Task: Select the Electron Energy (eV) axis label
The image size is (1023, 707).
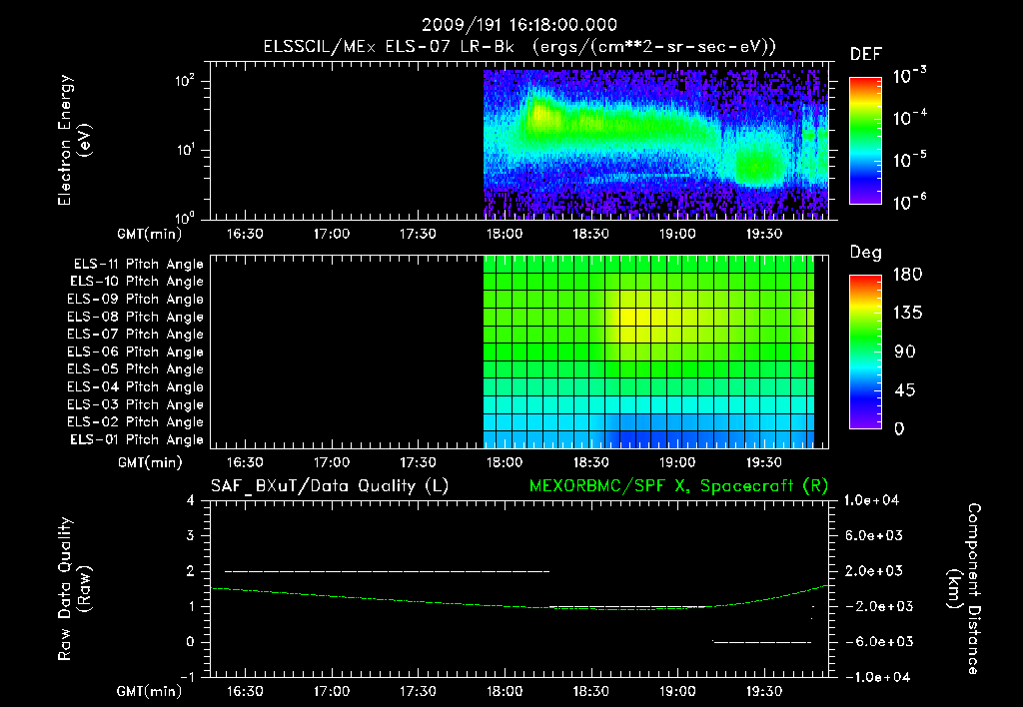Action: pyautogui.click(x=74, y=140)
